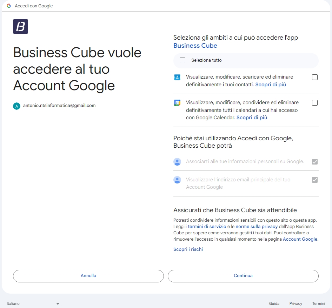Click the Google logo in header
The width and height of the screenshot is (332, 308).
(9, 6)
